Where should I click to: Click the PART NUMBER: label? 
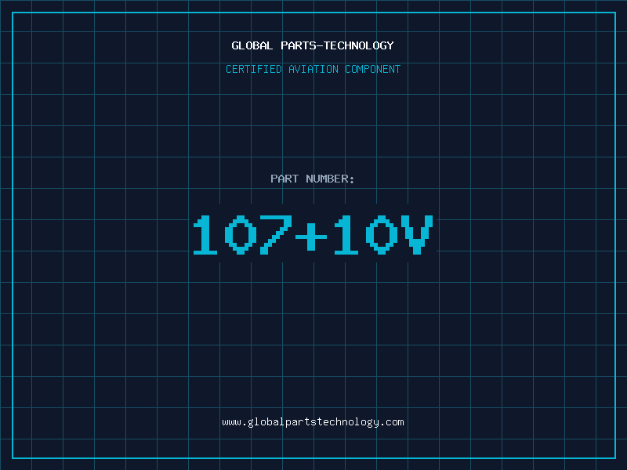[x=312, y=179]
